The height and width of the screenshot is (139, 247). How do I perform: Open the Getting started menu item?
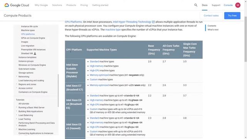click(x=100, y=5)
